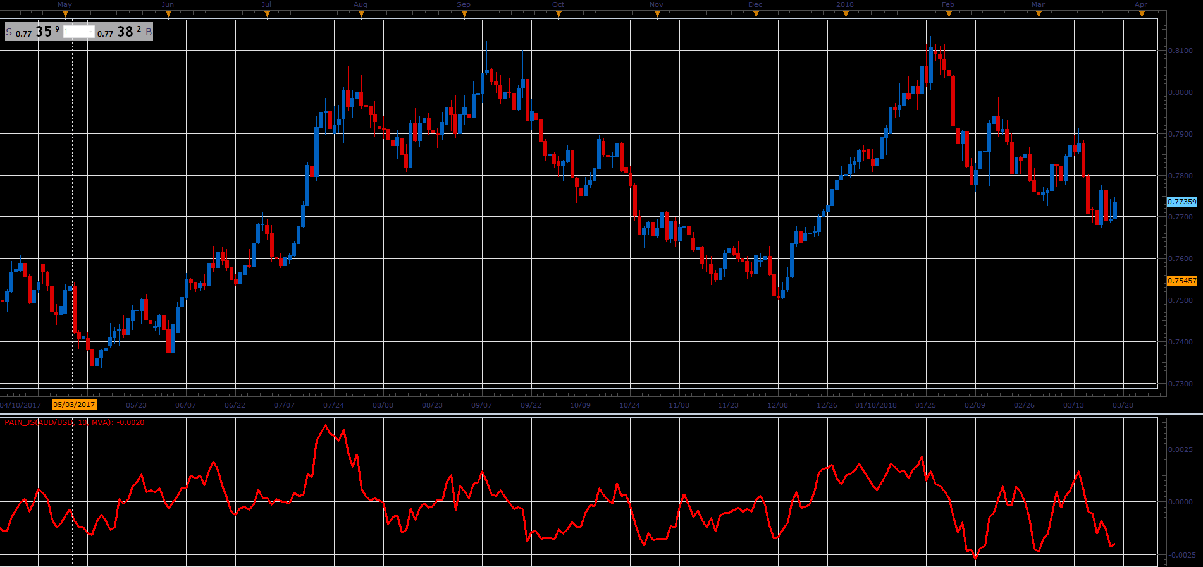Click the 04/10/2017 date axis label

tap(21, 405)
